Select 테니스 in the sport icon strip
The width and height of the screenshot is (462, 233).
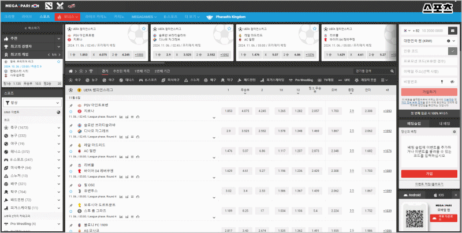tap(127, 80)
